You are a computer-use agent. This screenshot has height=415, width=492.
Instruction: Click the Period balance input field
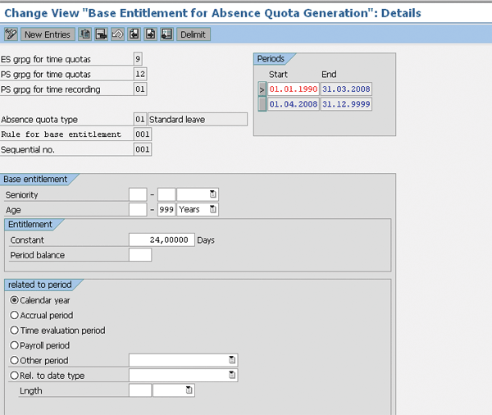coord(140,255)
